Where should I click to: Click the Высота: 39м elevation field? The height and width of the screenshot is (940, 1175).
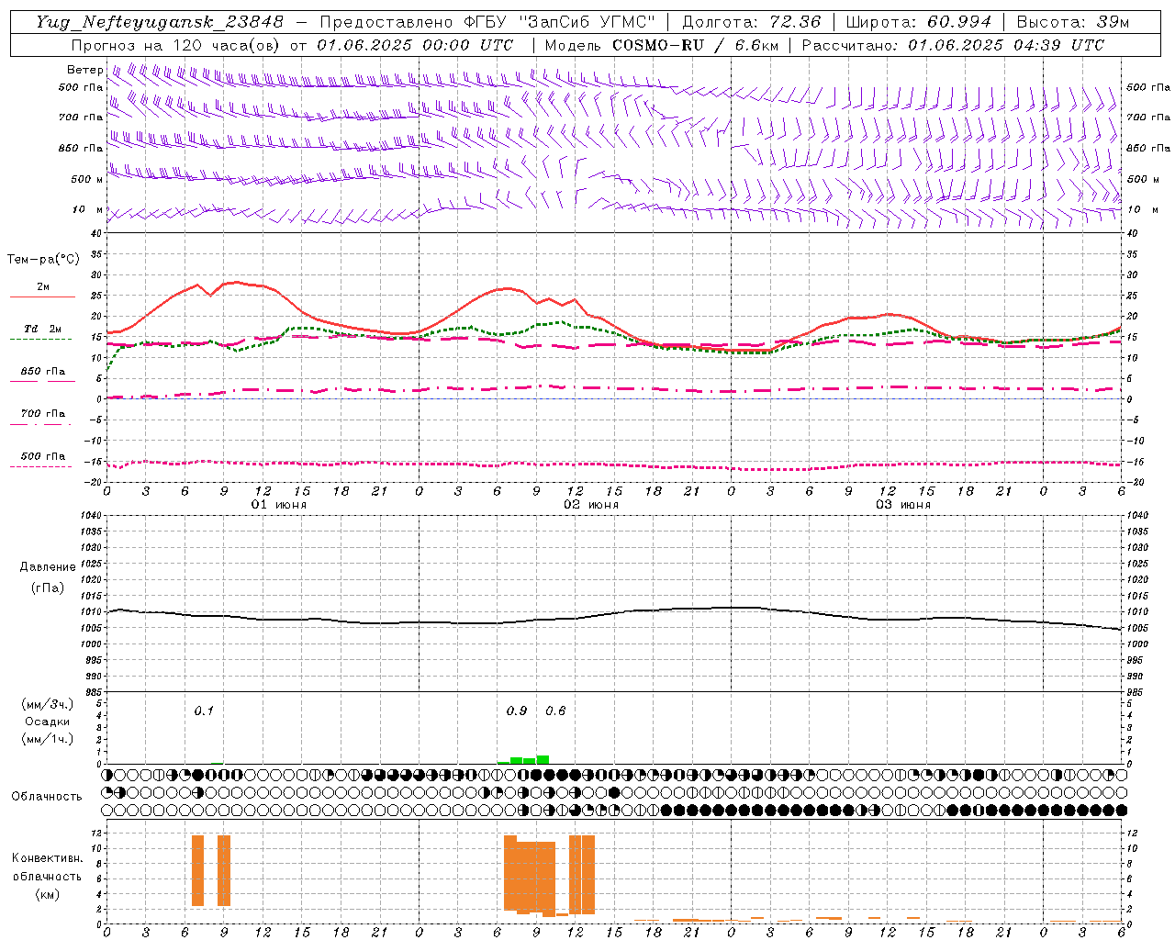(1073, 22)
